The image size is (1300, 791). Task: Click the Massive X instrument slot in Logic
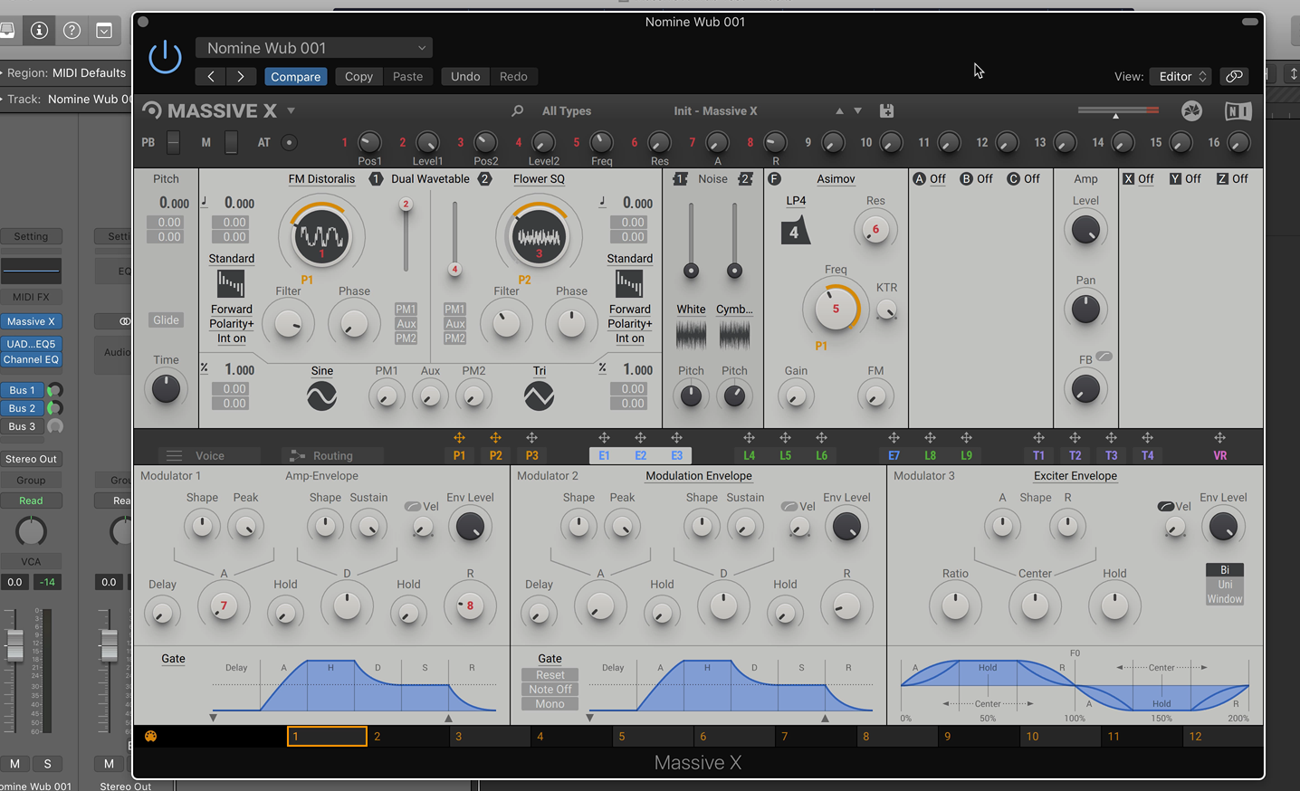(x=31, y=321)
